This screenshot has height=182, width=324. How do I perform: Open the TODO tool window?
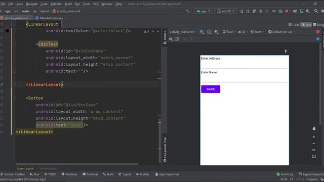click(50, 174)
